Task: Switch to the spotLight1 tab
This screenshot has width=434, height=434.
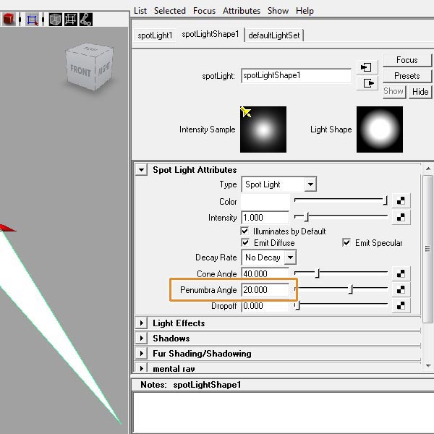Action: [155, 35]
